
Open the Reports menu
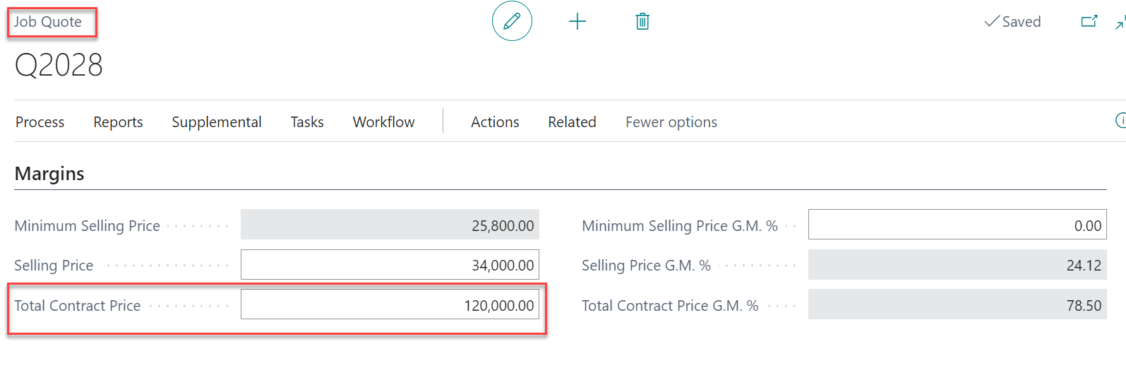pyautogui.click(x=118, y=122)
